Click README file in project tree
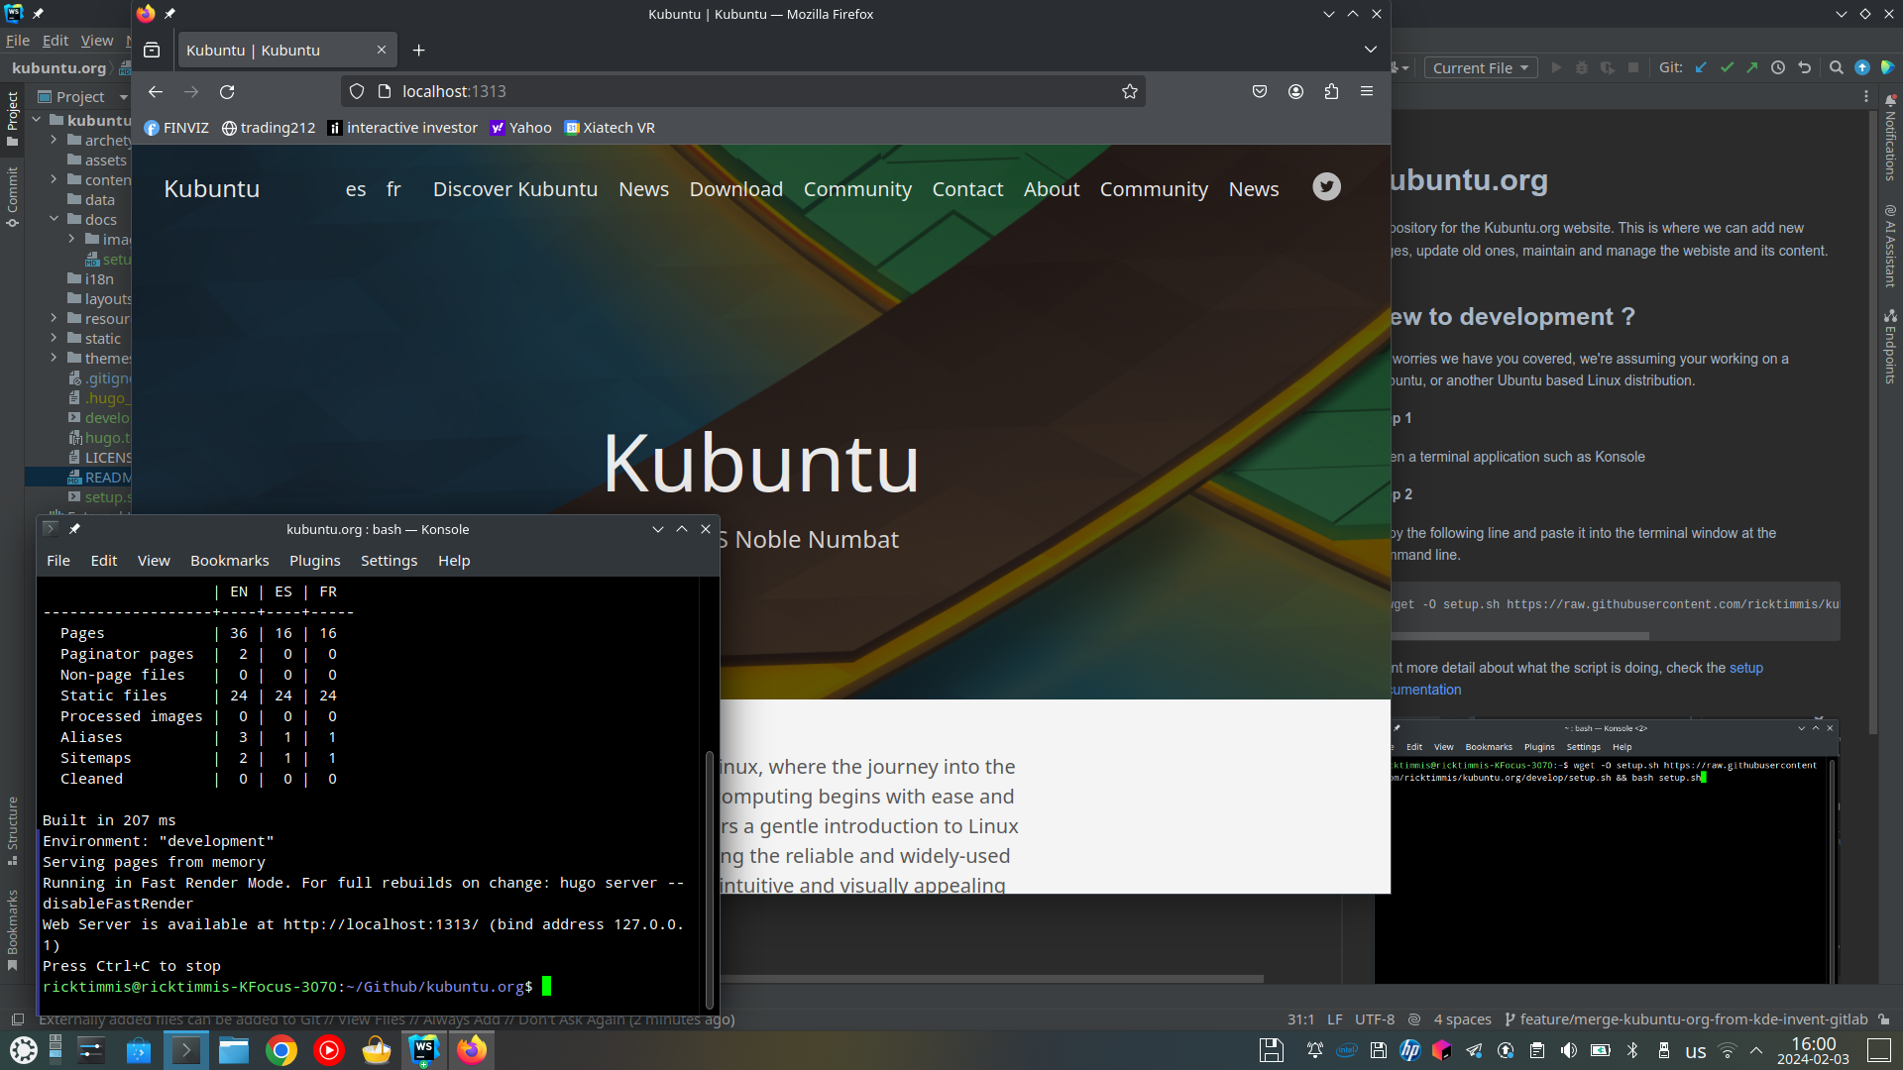This screenshot has width=1903, height=1070. (99, 477)
